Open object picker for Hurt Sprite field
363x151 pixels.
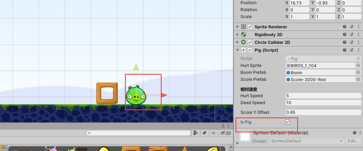coord(358,66)
